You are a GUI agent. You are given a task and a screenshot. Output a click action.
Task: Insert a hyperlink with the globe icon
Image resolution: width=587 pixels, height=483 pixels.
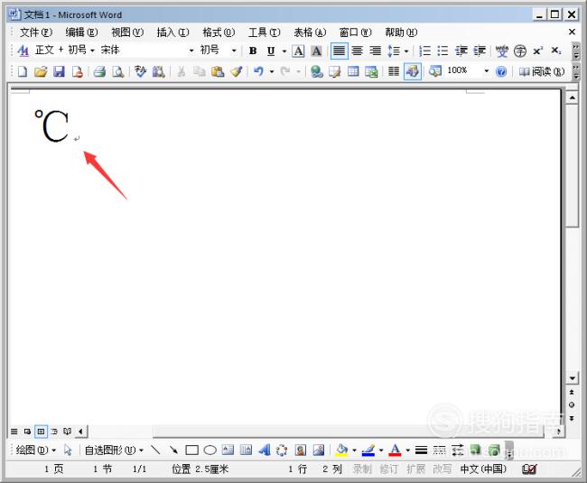coord(317,71)
